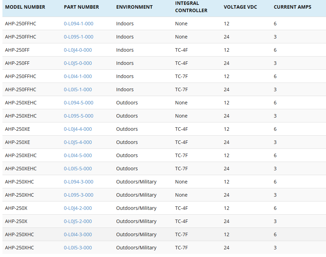The height and width of the screenshot is (257, 326).
Task: Select model AHP-250XEHC in the 0-L094-5-000 row
Action: coord(20,103)
